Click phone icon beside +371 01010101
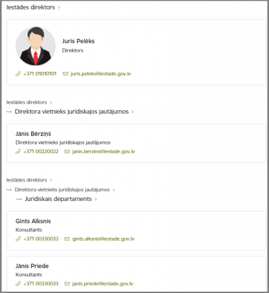Screen dimensions: 269x293 click(x=18, y=74)
